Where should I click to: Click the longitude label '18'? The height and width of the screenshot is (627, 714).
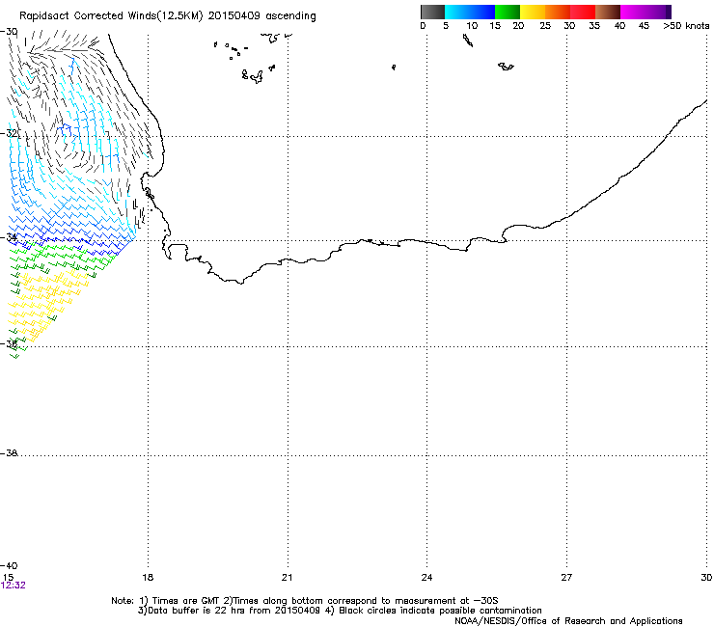point(148,578)
